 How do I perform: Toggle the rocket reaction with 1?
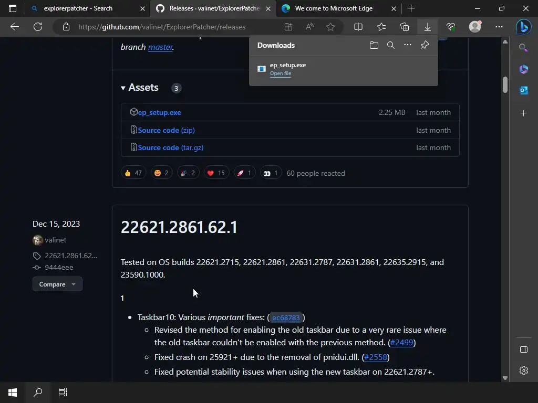pyautogui.click(x=245, y=173)
